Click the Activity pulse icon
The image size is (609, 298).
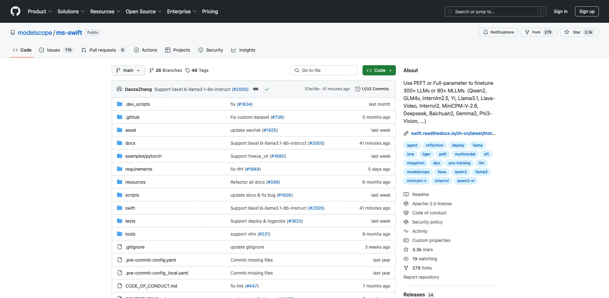pos(406,231)
